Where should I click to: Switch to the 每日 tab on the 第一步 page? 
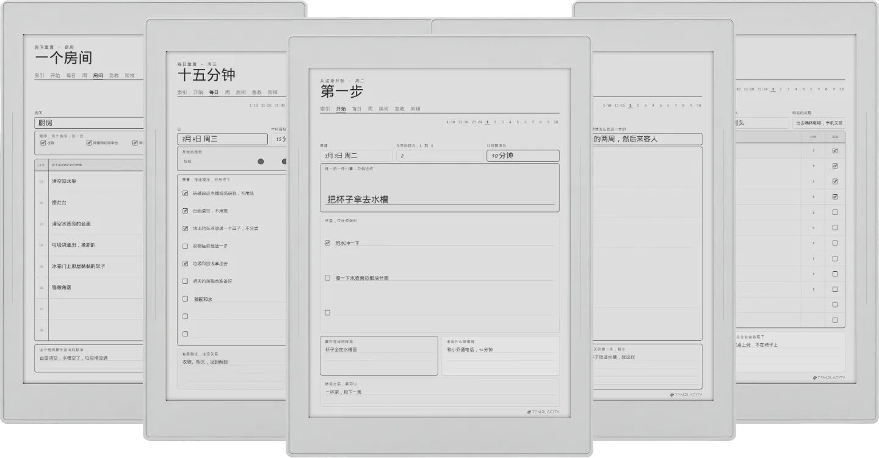pos(356,109)
